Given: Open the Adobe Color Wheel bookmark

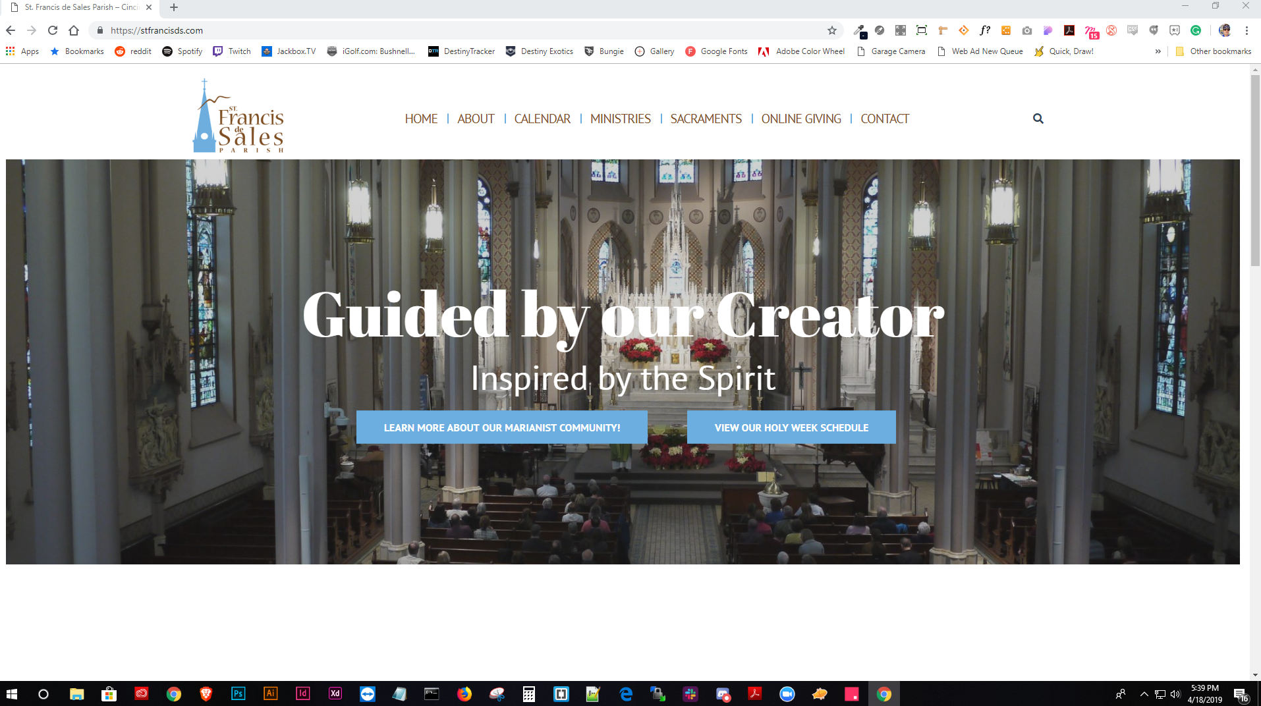Looking at the screenshot, I should point(802,51).
